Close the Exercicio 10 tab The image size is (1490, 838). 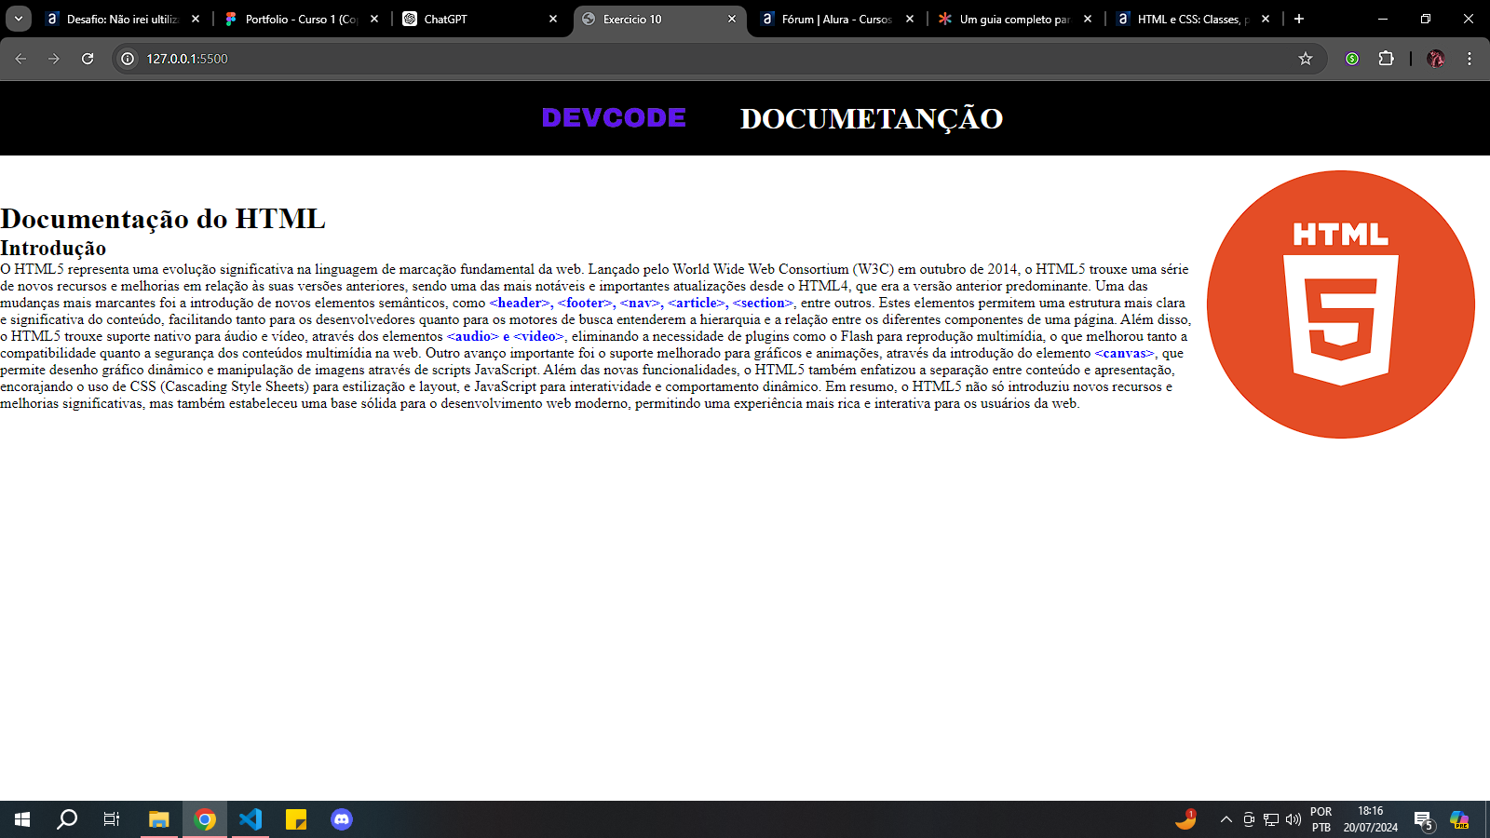click(x=732, y=19)
